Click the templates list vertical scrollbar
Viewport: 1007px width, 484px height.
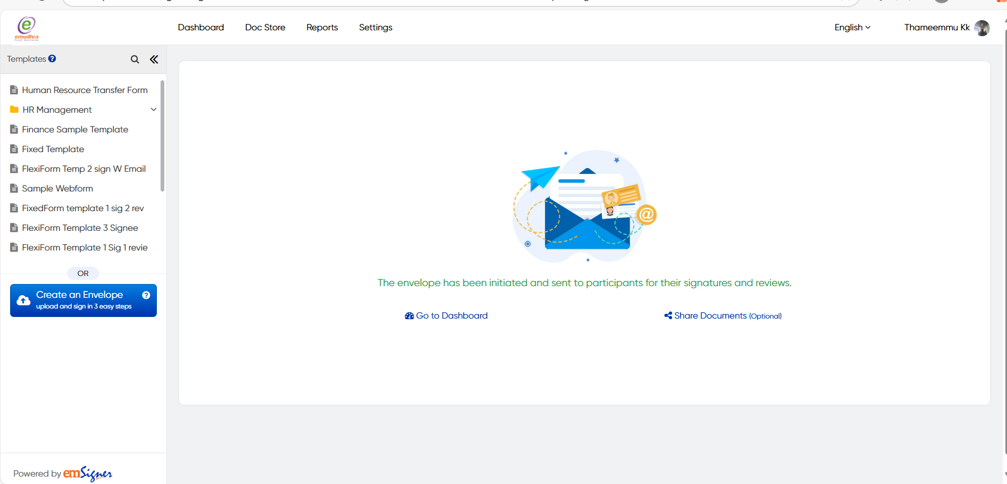tap(162, 136)
